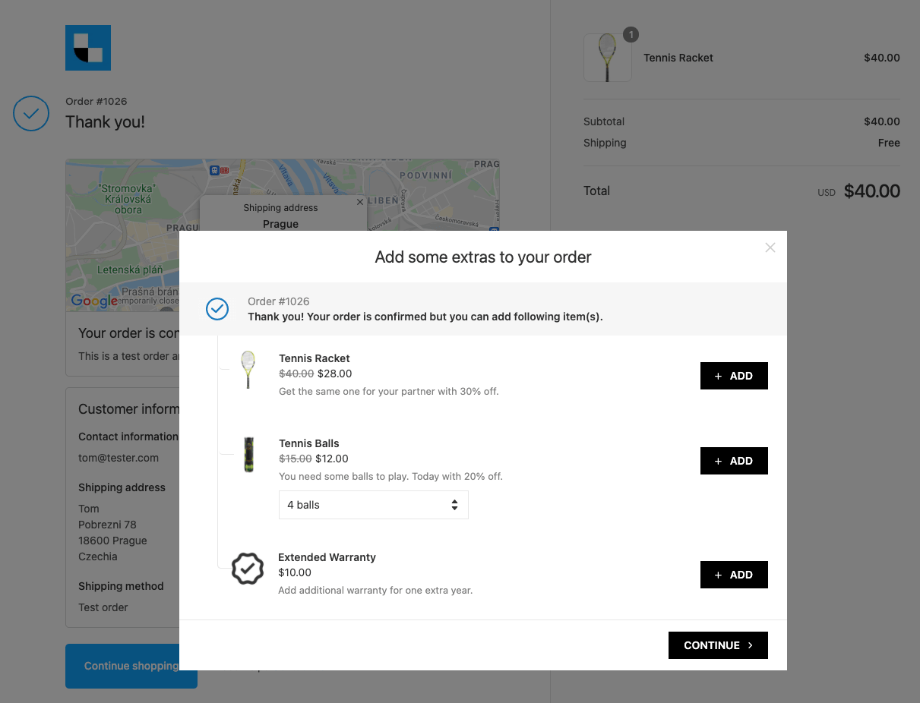
Task: Add Tennis Balls to order
Action: pyautogui.click(x=734, y=461)
